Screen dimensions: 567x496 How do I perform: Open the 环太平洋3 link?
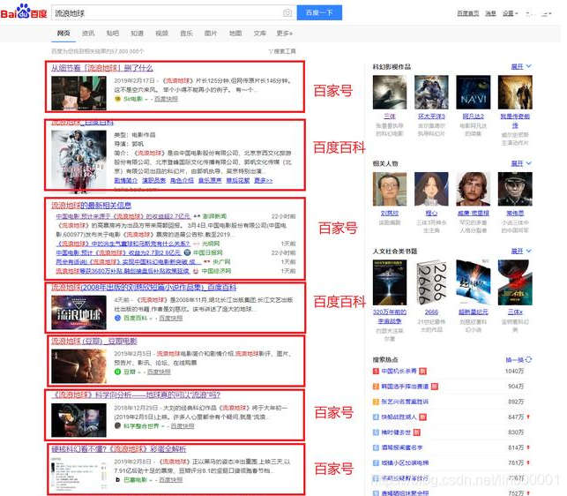click(x=431, y=116)
